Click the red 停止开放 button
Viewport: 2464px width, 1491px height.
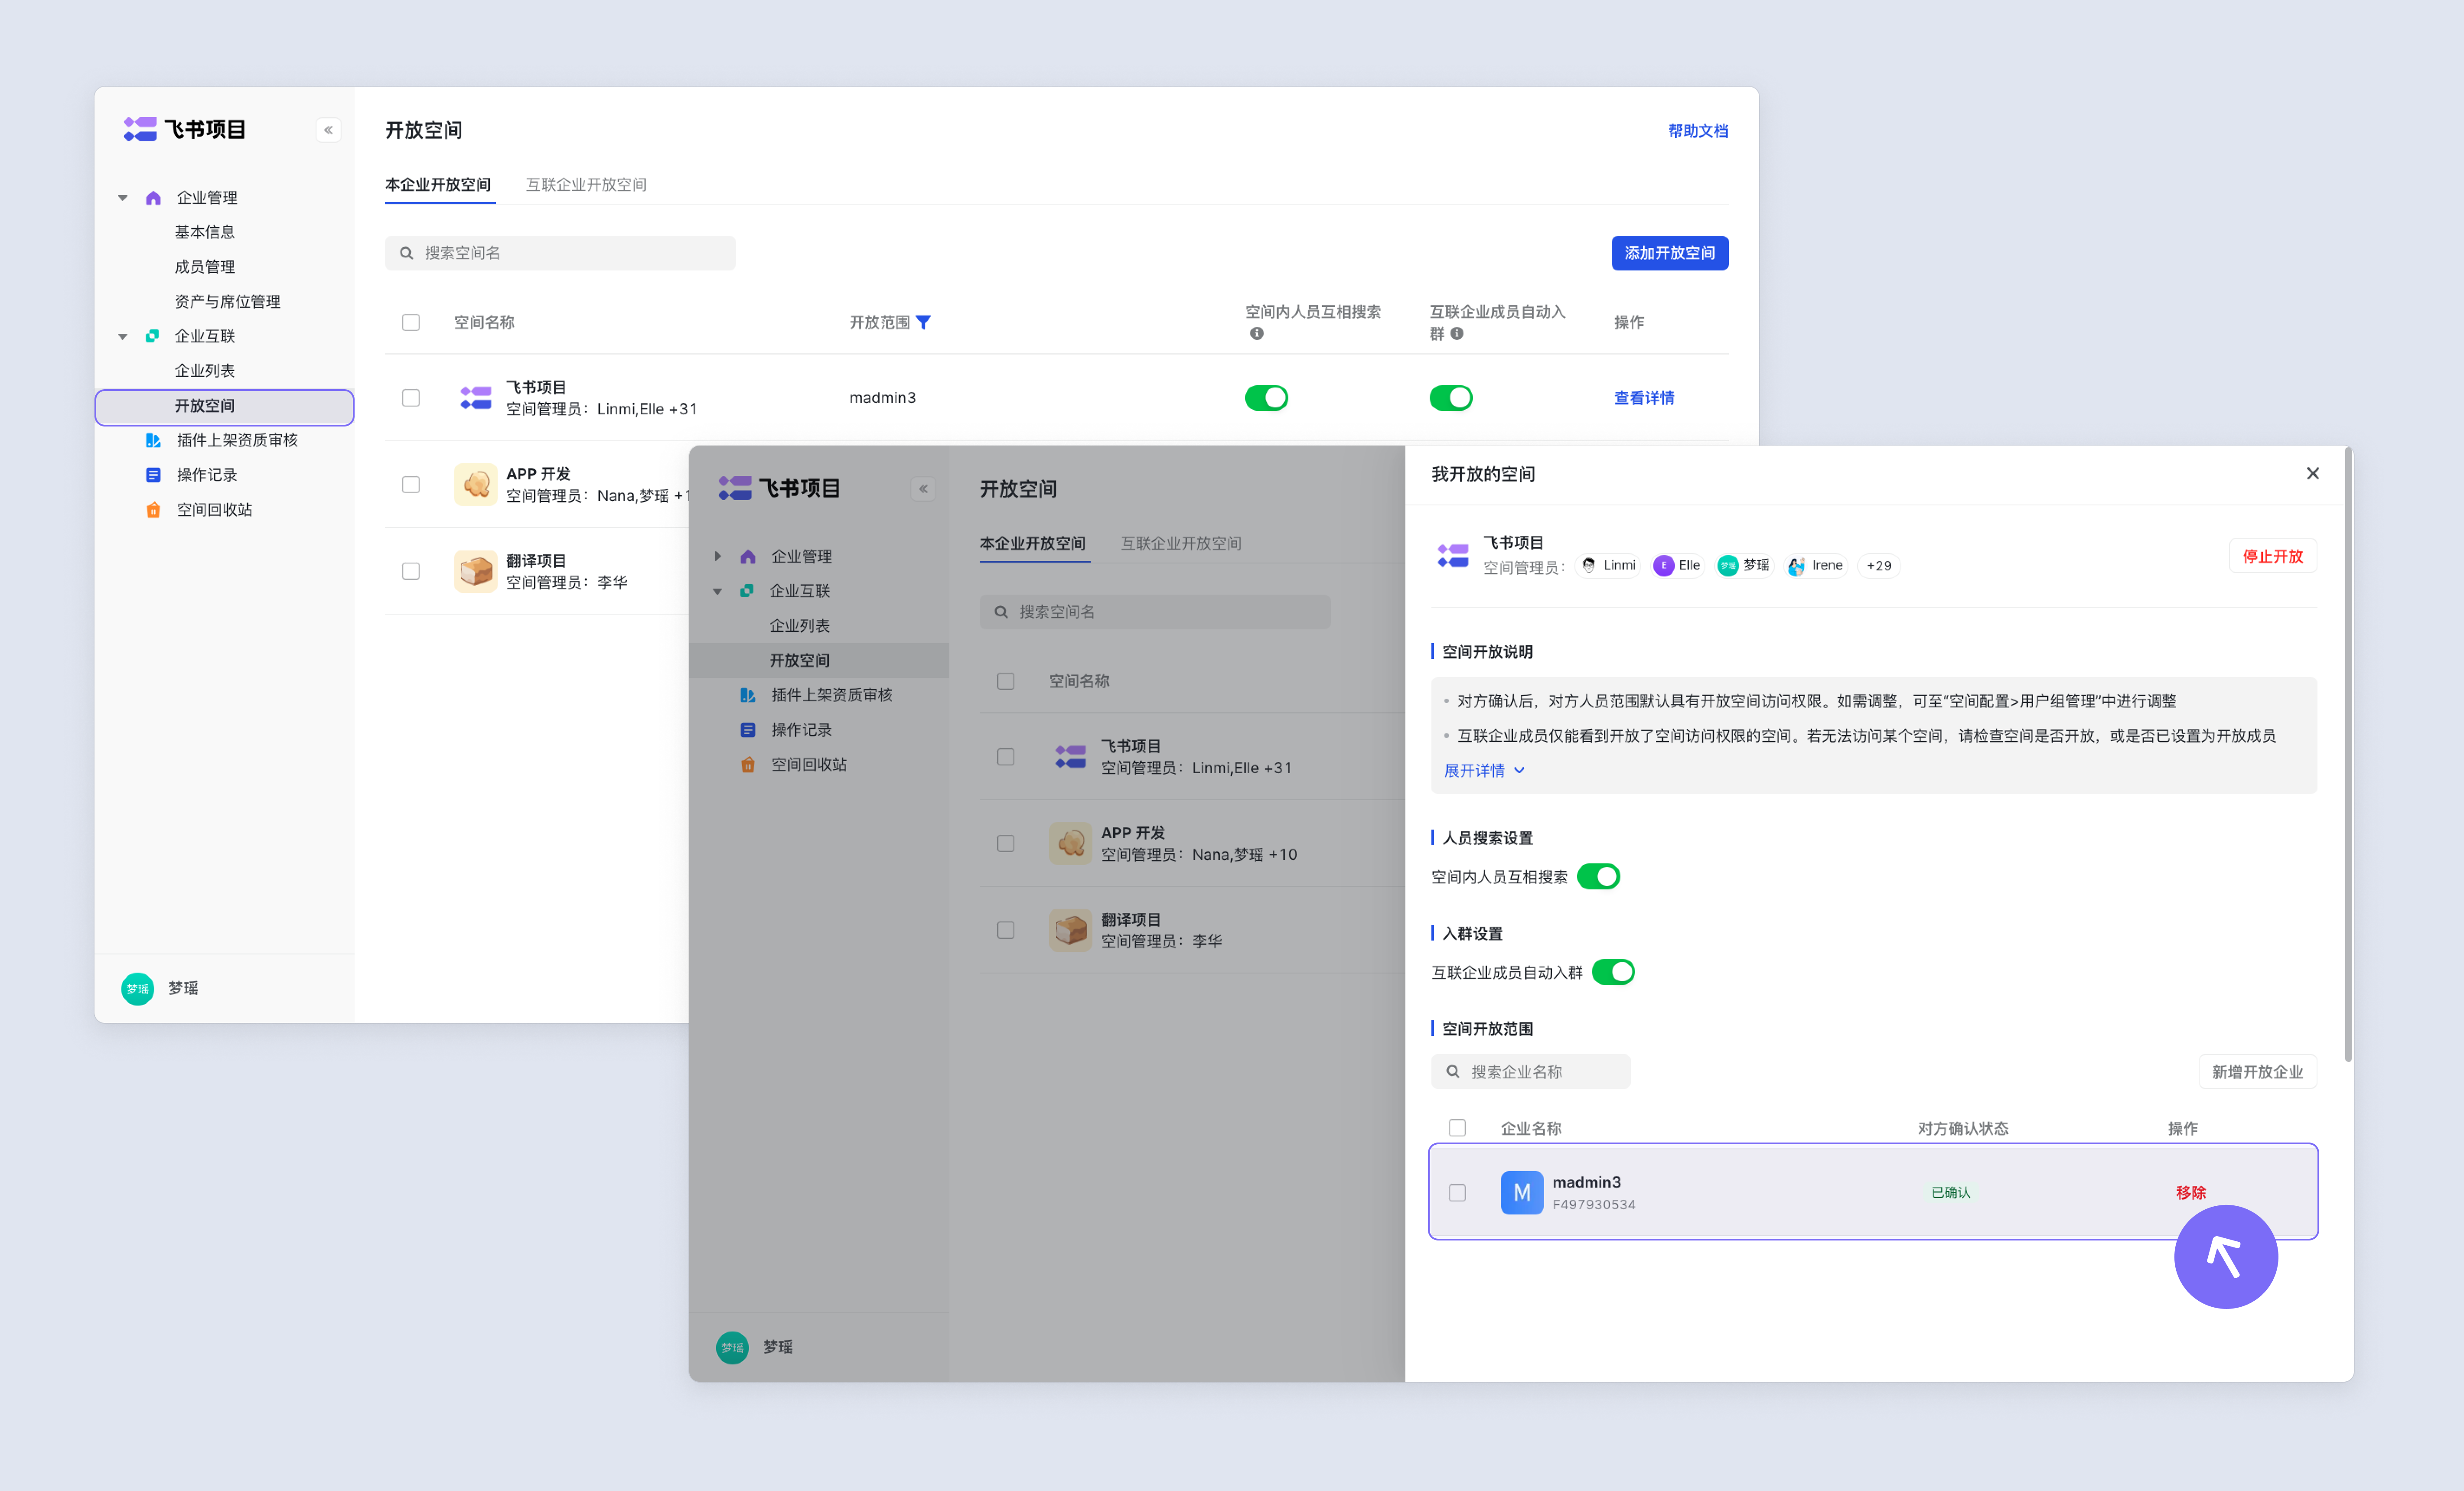[2272, 556]
